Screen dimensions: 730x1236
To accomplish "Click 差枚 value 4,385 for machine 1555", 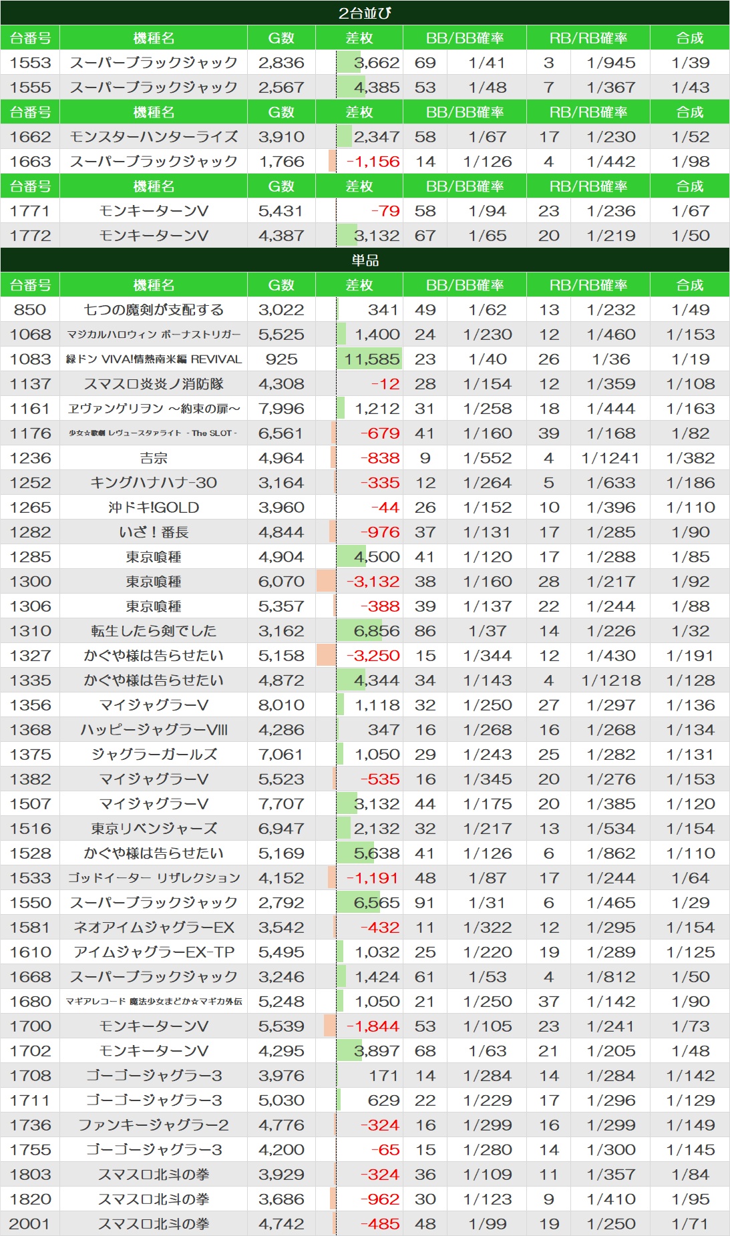I will 377,87.
